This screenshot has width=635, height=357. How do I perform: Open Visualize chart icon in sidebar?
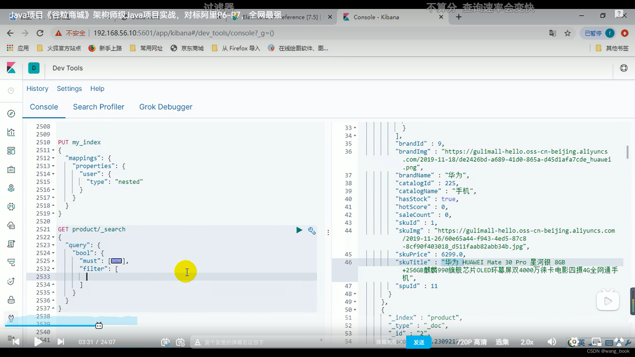tap(11, 132)
